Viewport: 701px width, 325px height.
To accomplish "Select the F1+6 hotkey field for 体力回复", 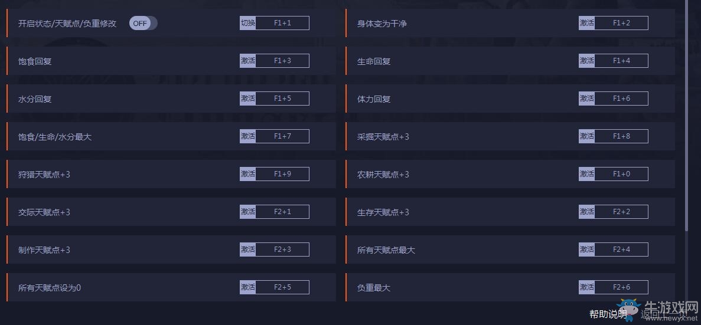I will 621,99.
